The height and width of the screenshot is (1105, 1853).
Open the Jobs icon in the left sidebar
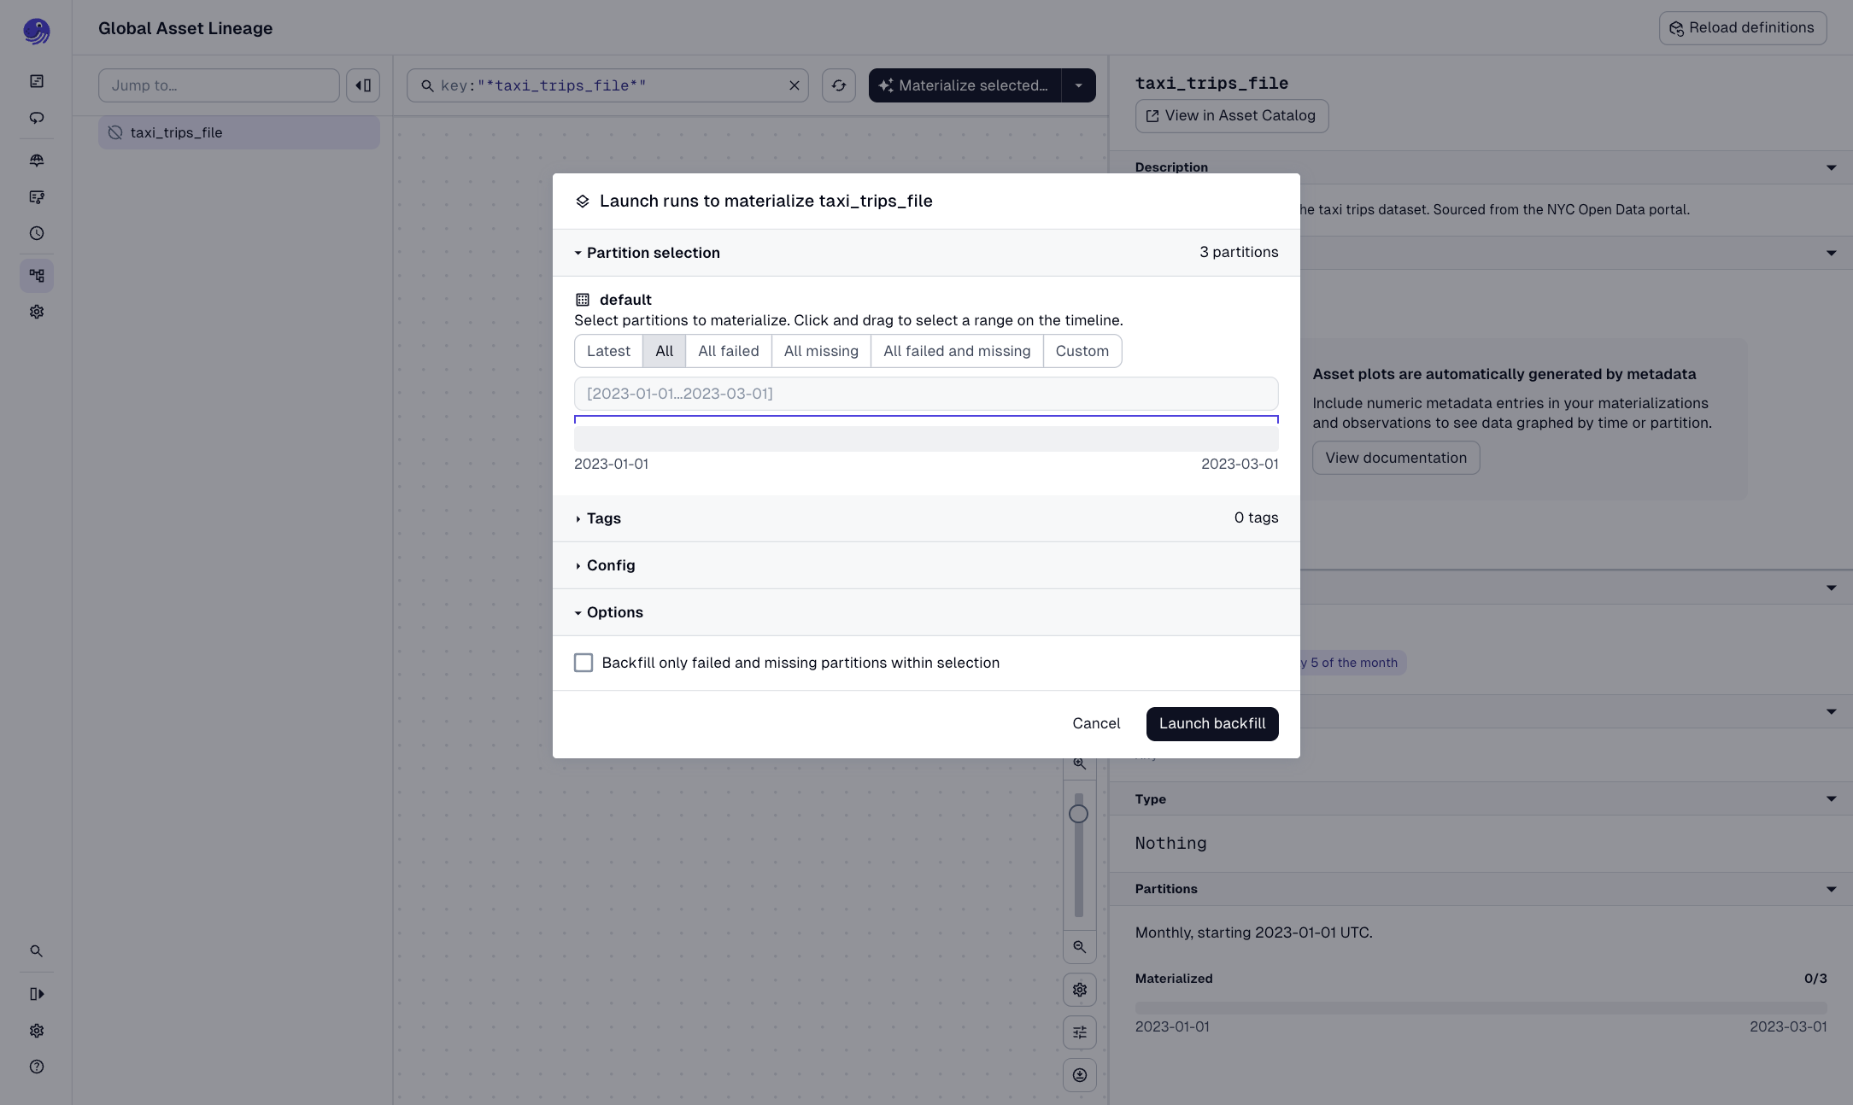(x=37, y=197)
